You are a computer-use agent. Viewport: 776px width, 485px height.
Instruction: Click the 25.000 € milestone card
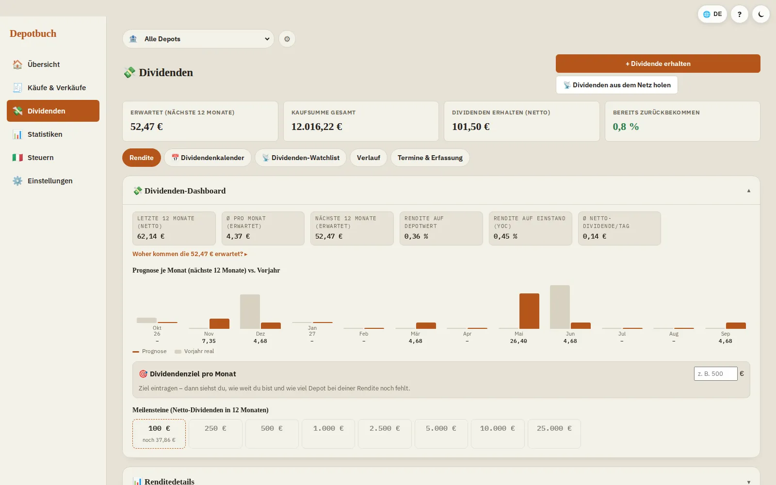pyautogui.click(x=554, y=434)
